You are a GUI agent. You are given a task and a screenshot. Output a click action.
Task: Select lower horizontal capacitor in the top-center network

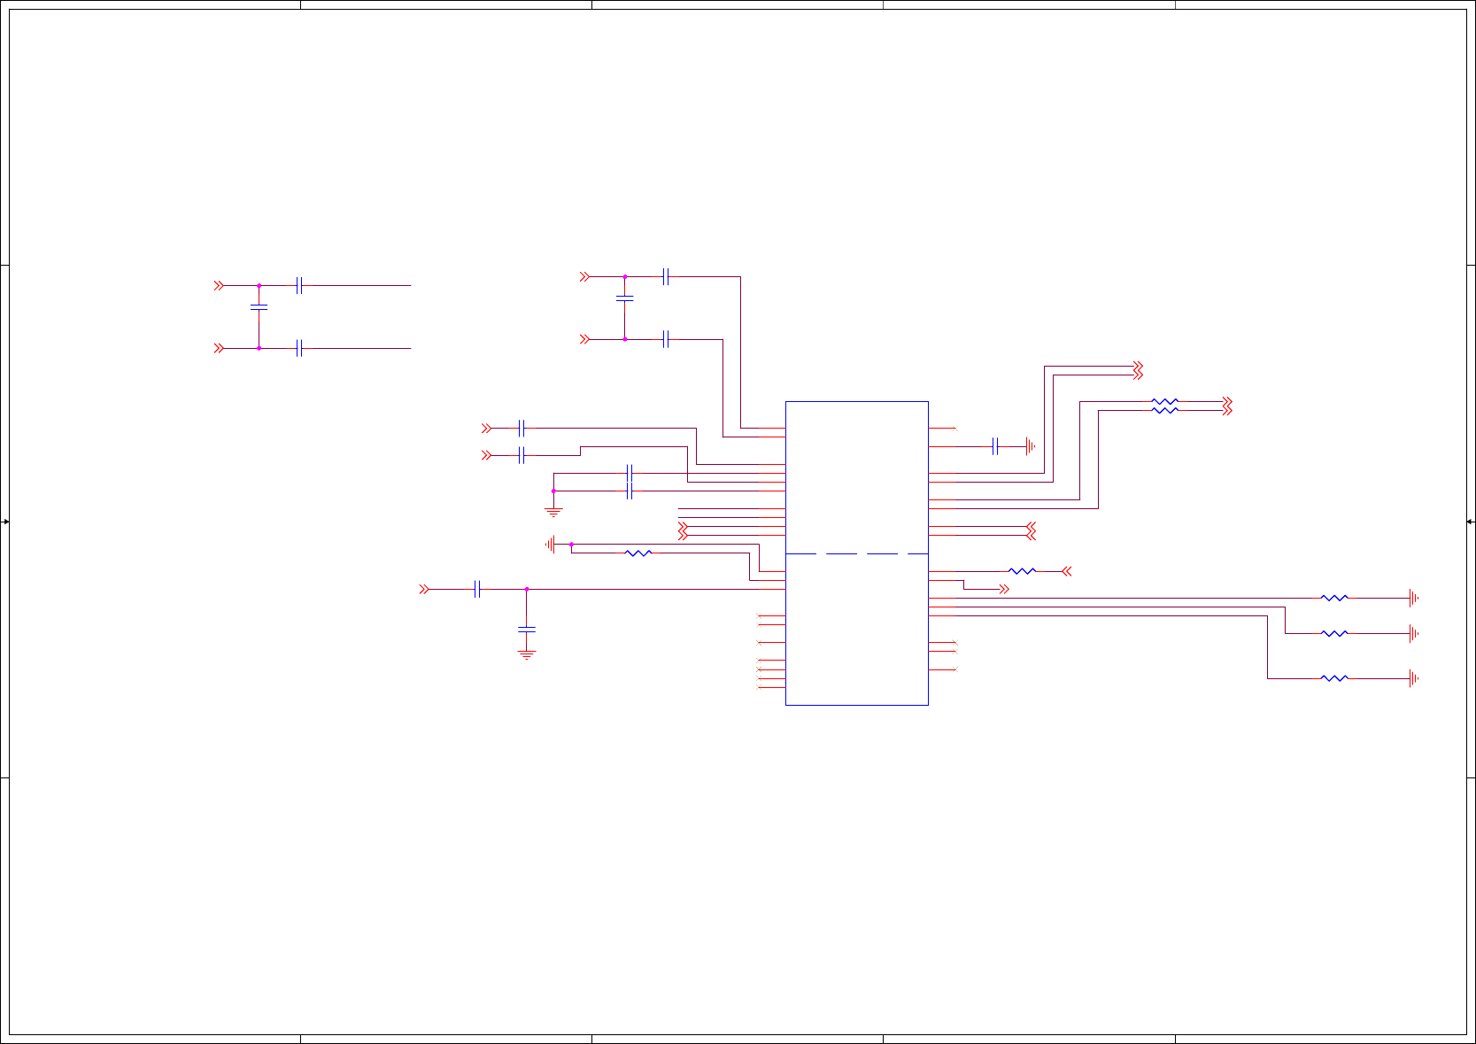pos(665,339)
